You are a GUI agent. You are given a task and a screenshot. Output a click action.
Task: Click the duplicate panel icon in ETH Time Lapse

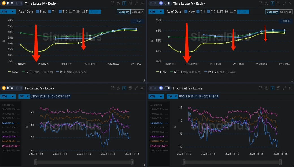click(x=278, y=3)
